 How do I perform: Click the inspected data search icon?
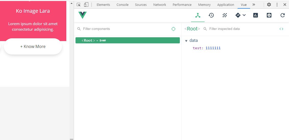(x=205, y=29)
